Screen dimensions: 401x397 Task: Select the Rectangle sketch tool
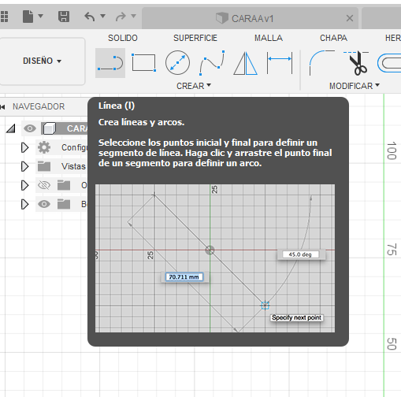143,63
